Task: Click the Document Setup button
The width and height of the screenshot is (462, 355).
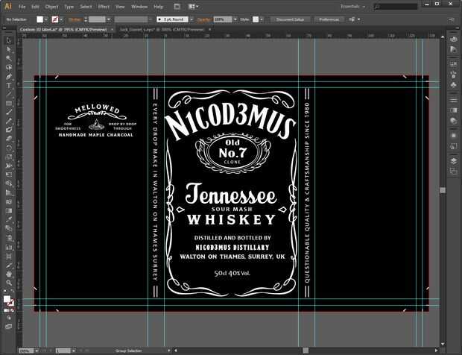Action: pos(290,19)
